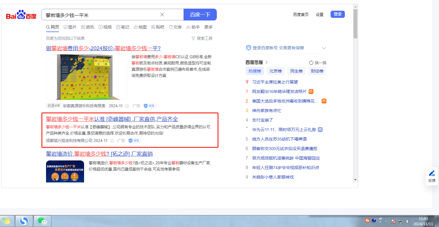Click the 百度一下 search button

200,15
